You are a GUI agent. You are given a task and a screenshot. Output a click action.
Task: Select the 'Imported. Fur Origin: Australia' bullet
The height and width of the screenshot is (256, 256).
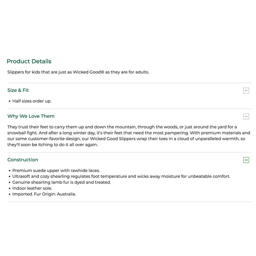tap(44, 194)
